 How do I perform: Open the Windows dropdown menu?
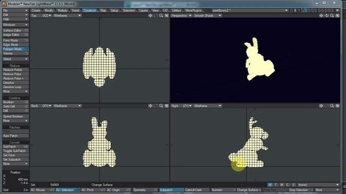[16, 25]
